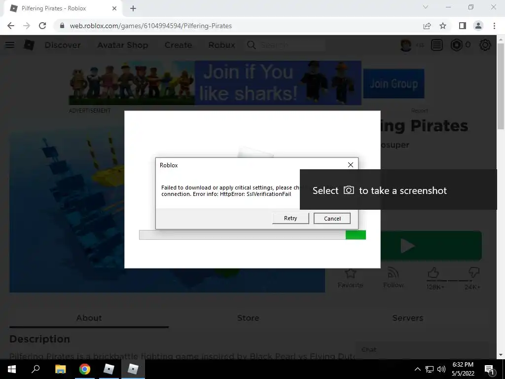Dislike the game with thumbs down
The width and height of the screenshot is (505, 379).
click(x=474, y=273)
